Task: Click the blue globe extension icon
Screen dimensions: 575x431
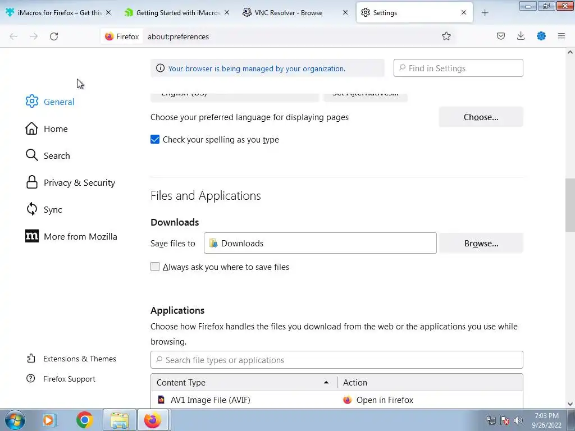Action: point(541,36)
